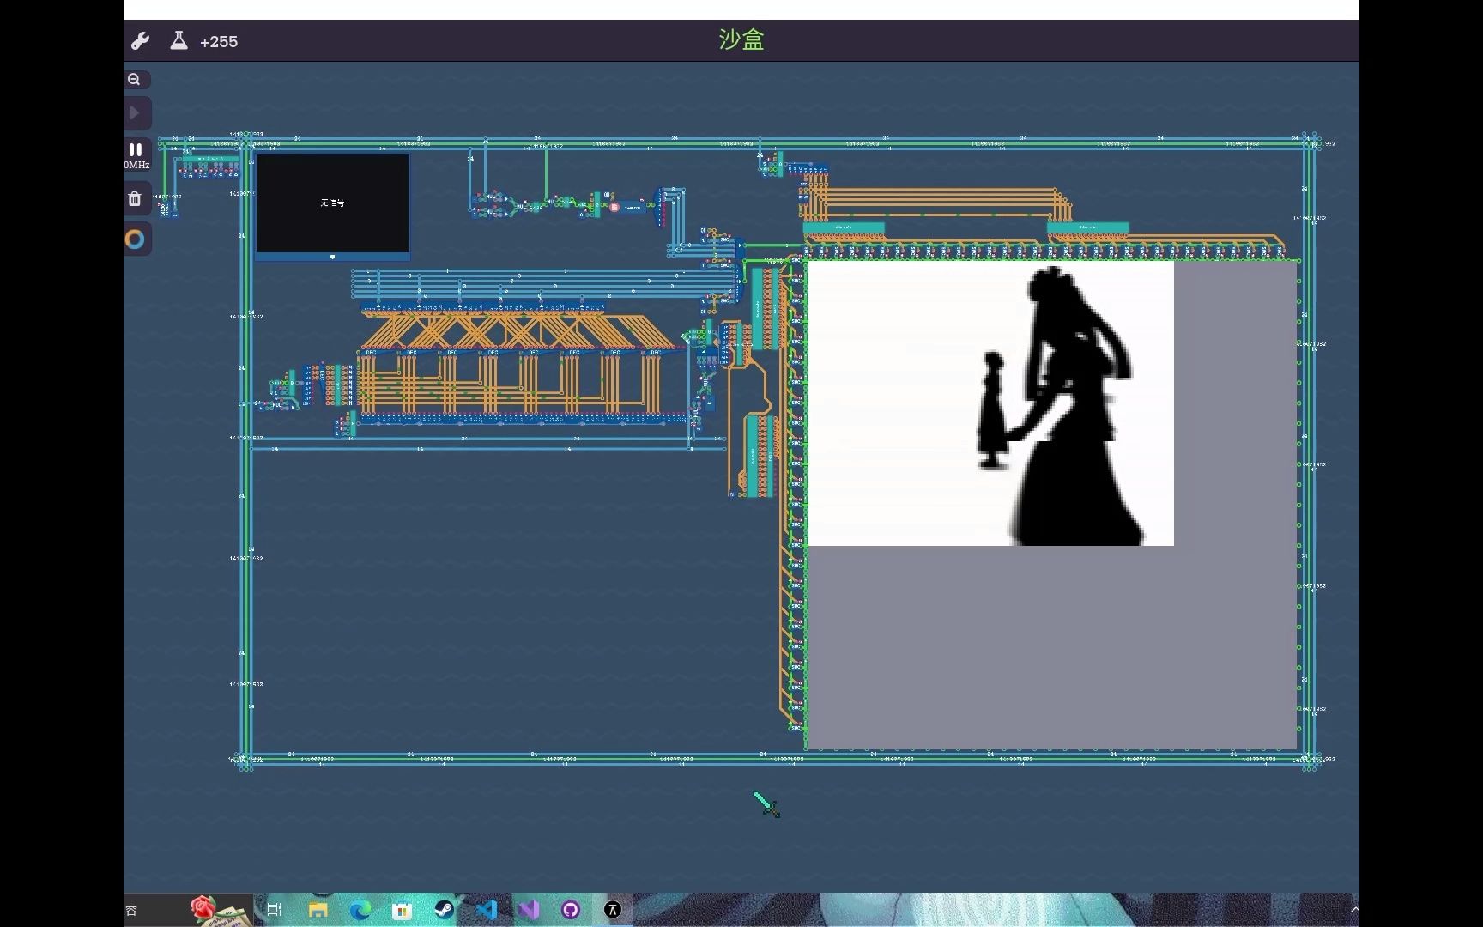Open Steam from the taskbar
Screen dimensions: 1483x927
444,910
